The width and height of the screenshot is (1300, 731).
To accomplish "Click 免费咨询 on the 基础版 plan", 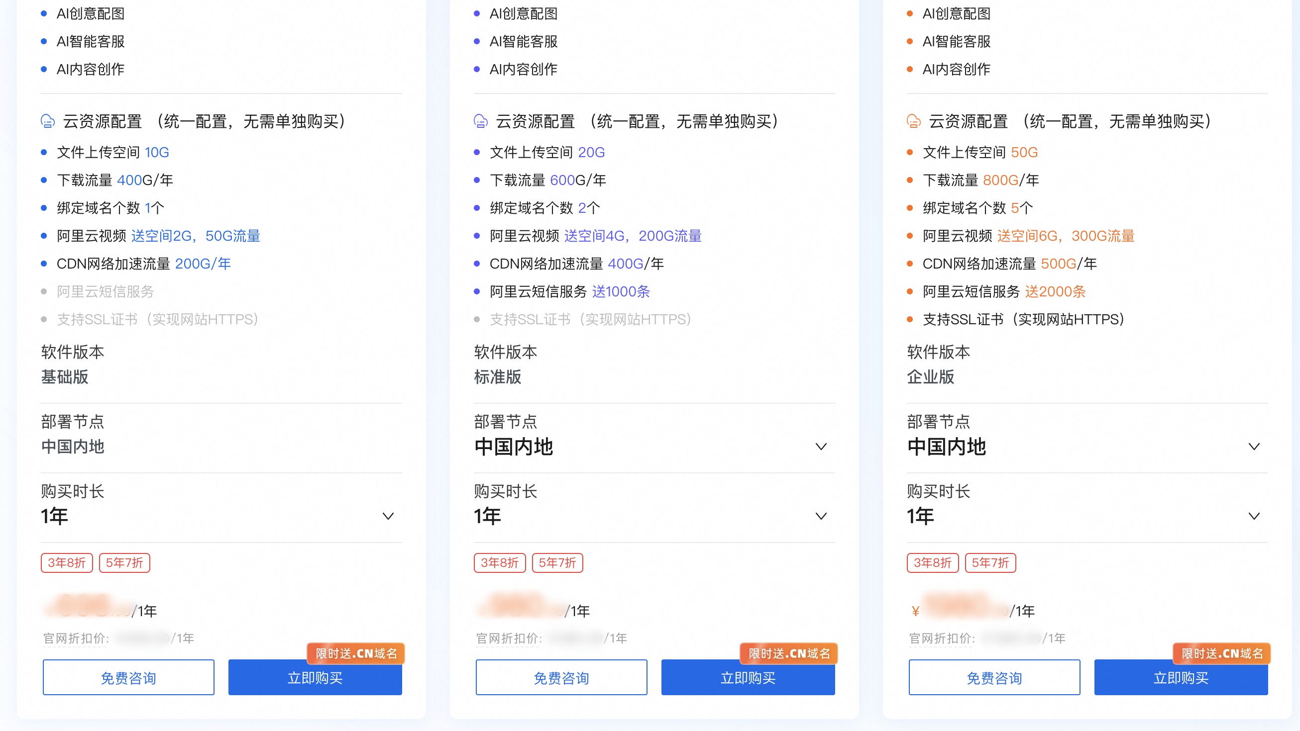I will coord(128,677).
